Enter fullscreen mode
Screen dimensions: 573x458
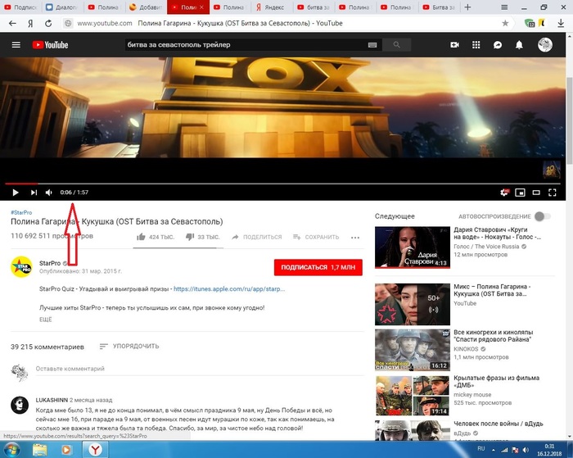[x=554, y=193]
